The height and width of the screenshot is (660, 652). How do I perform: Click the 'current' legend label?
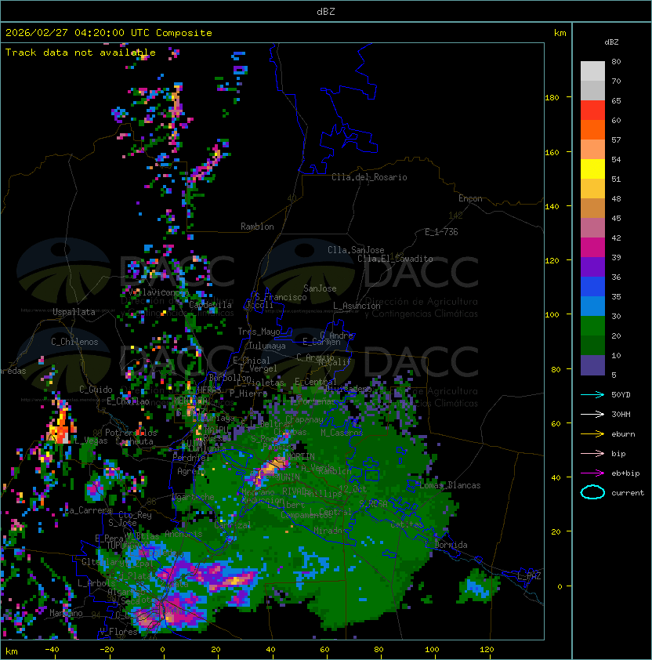pos(628,492)
